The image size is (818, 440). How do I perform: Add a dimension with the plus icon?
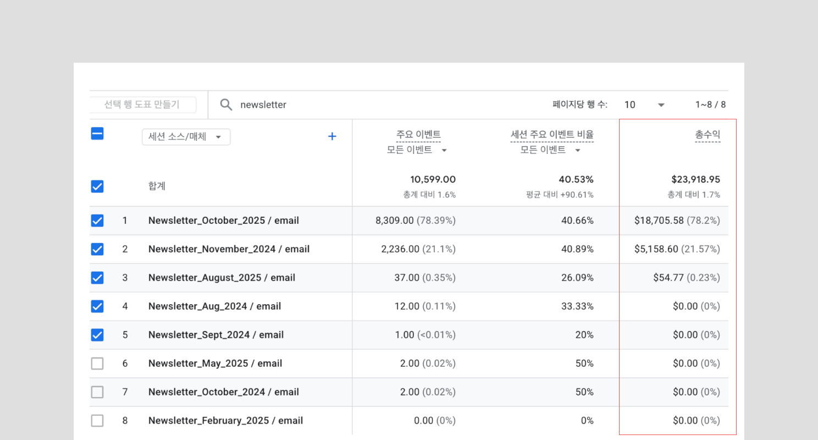(332, 136)
